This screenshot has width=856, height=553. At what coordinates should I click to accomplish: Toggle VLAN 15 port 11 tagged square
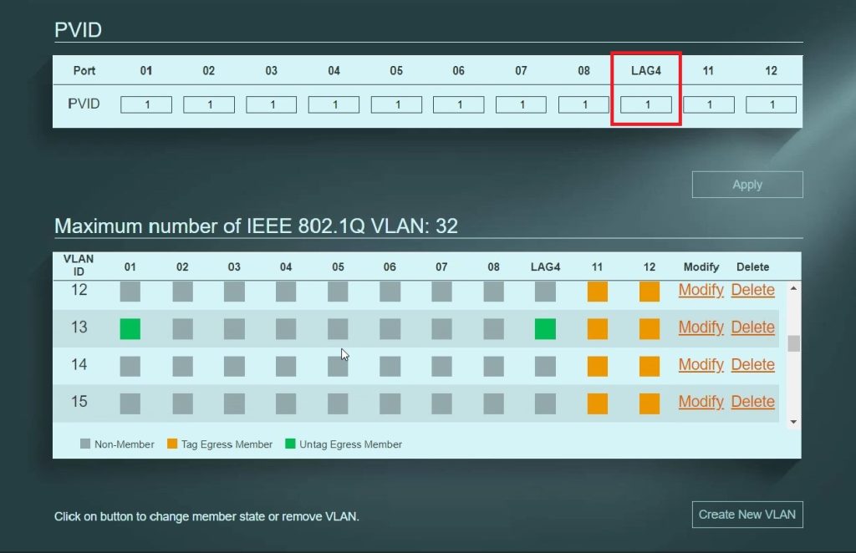point(597,403)
